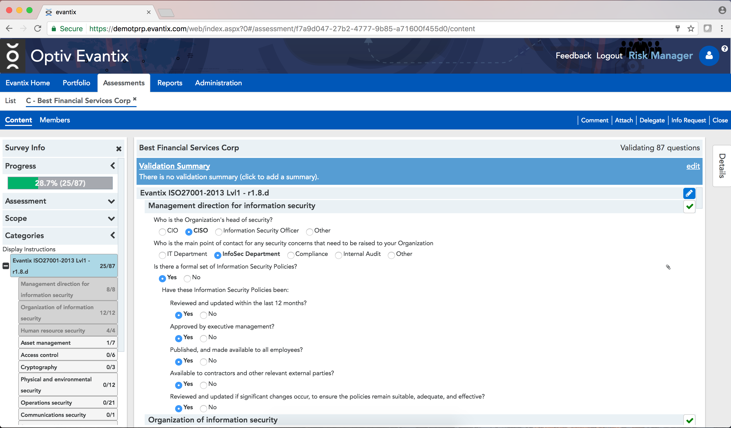Image resolution: width=731 pixels, height=428 pixels.
Task: Expand the Scope section
Action: coord(111,219)
